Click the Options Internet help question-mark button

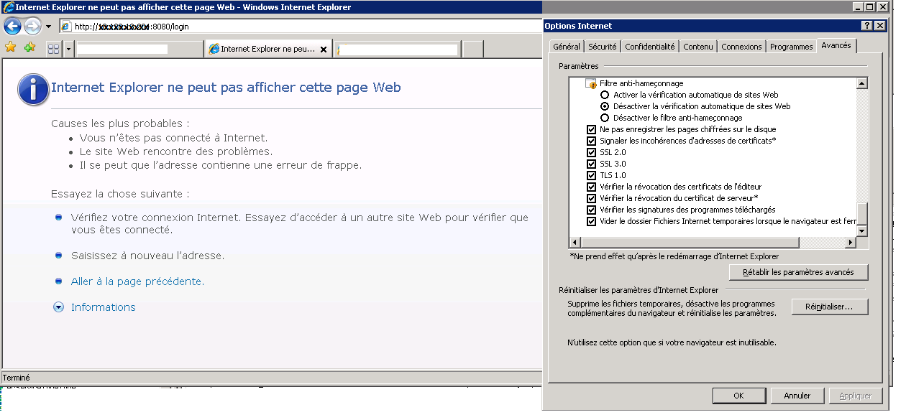click(866, 26)
